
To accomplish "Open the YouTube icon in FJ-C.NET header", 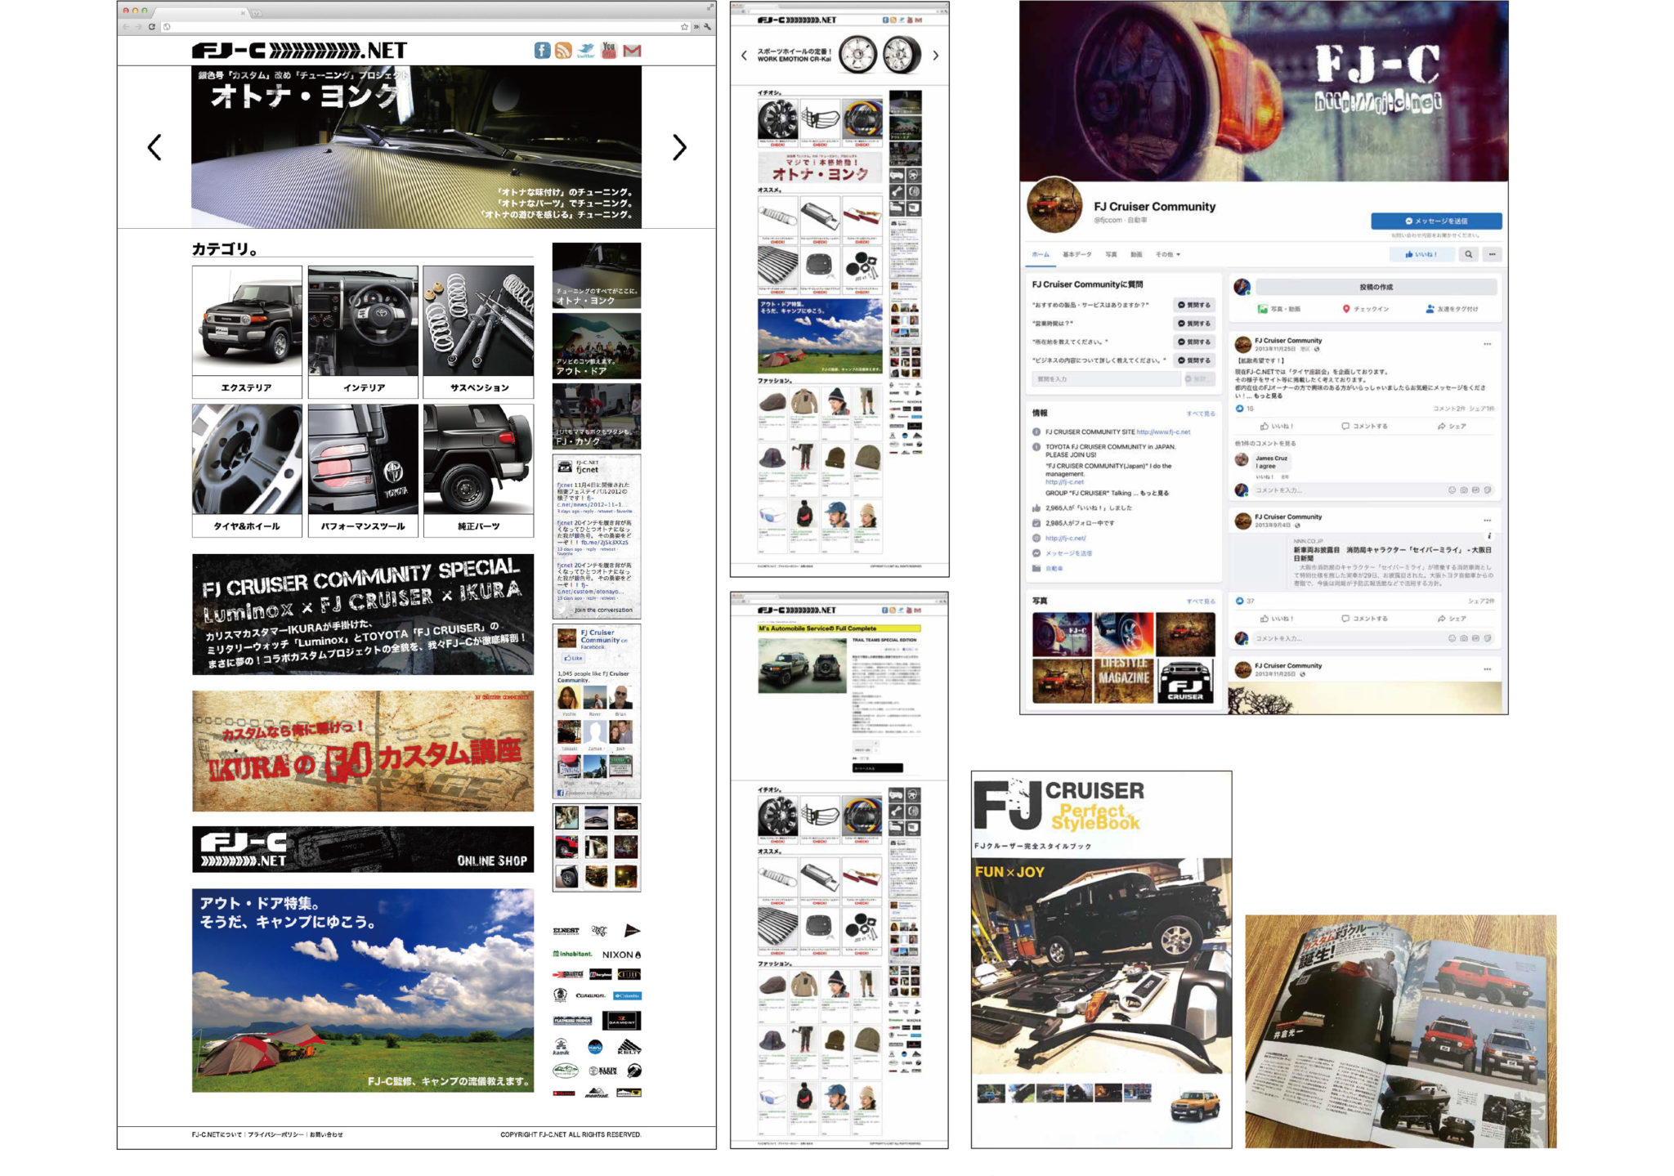I will (x=609, y=51).
